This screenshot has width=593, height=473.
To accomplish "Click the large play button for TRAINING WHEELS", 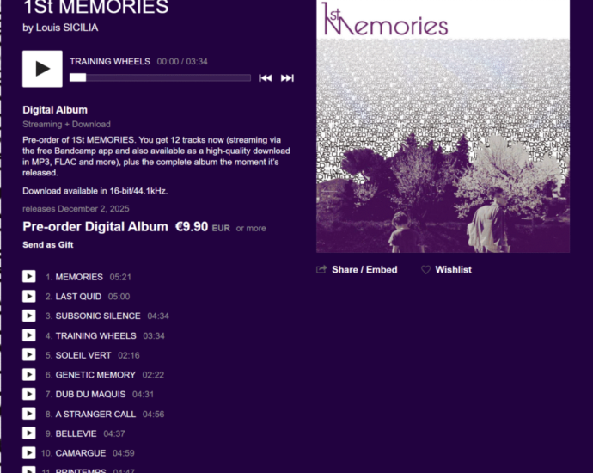I will click(42, 69).
